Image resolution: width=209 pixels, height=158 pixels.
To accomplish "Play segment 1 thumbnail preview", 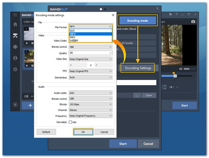I will click(x=27, y=43).
